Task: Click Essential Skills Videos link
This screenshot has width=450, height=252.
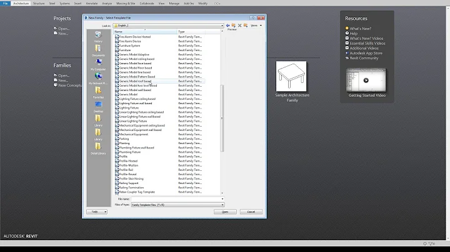Action: tap(367, 43)
